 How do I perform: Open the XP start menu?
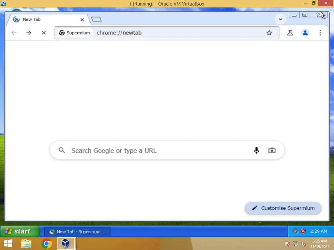coord(20,231)
